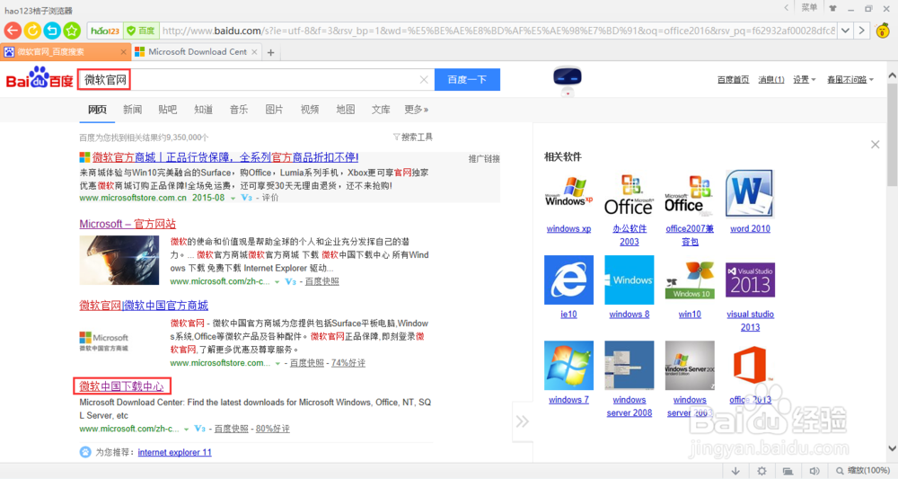Screen dimensions: 898x479
Task: Click the yellow refresh page button
Action: [32, 31]
